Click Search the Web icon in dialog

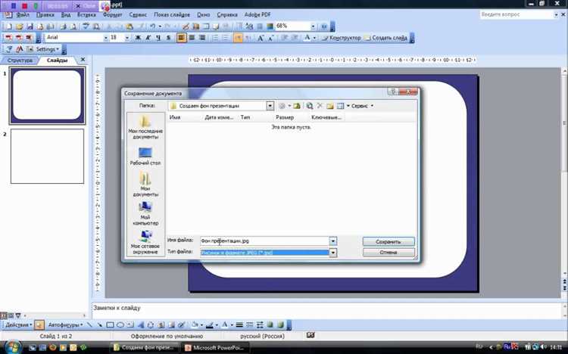(x=309, y=106)
